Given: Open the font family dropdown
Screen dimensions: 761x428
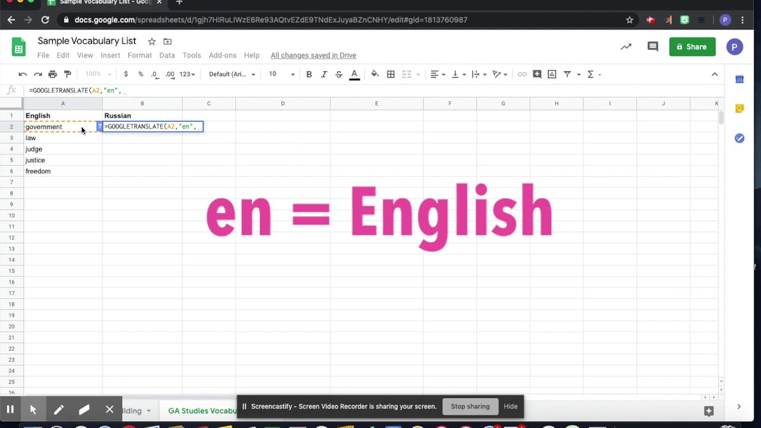Looking at the screenshot, I should (232, 74).
